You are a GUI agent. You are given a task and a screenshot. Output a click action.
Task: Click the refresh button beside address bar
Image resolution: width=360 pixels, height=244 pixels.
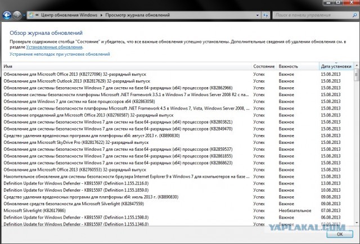tap(265, 15)
